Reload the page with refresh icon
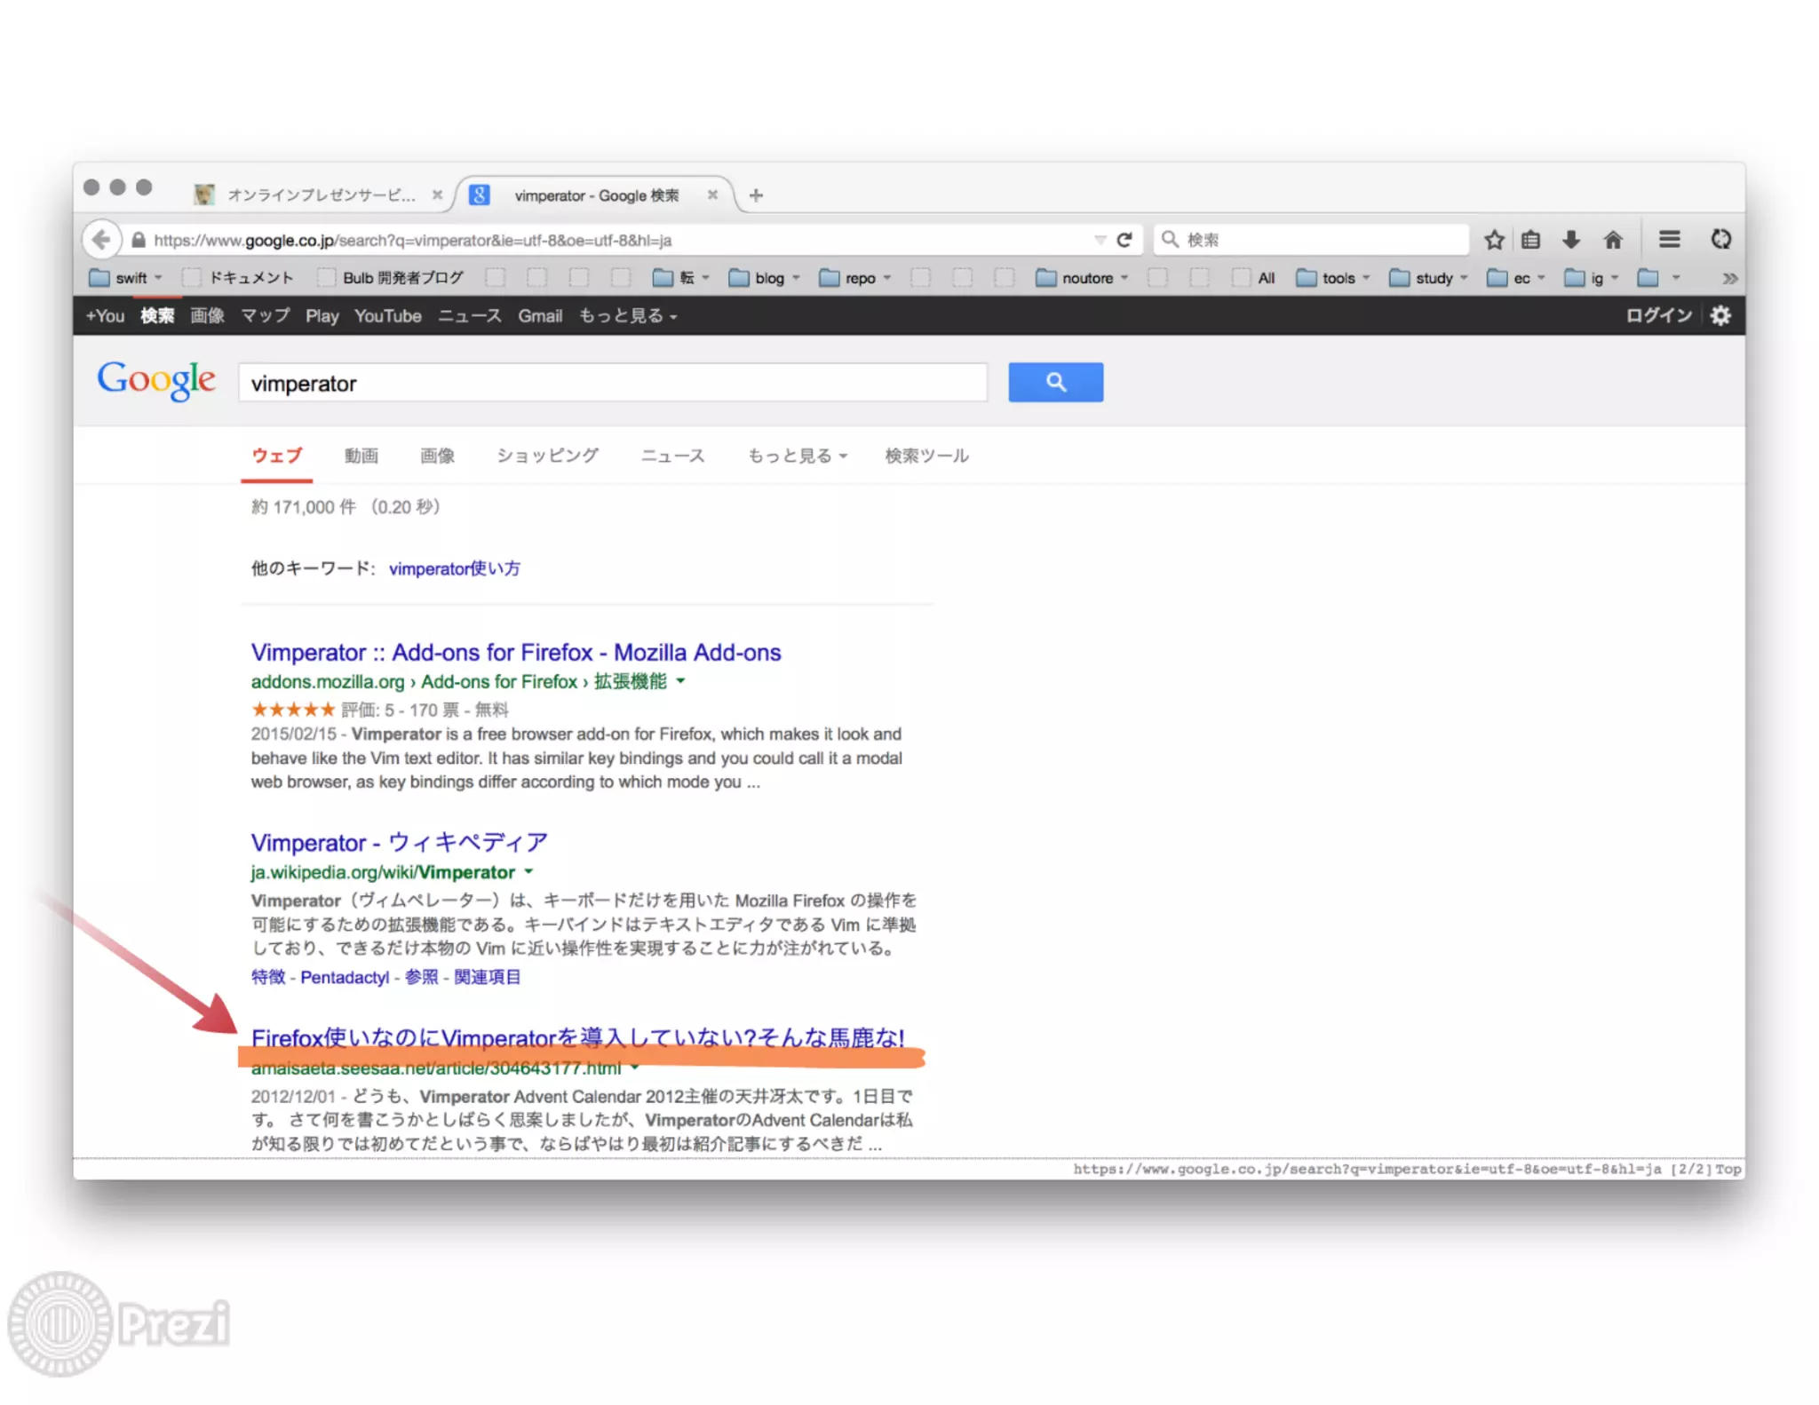This screenshot has height=1405, width=1819. 1124,240
